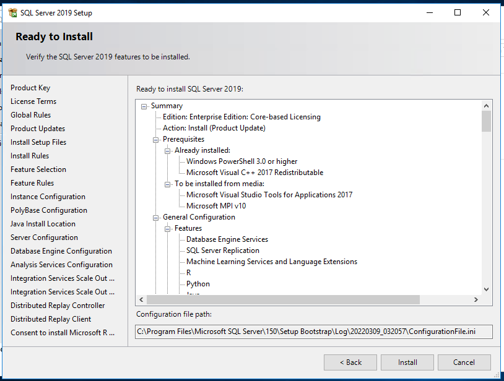Open the Feature Rules step

(32, 183)
